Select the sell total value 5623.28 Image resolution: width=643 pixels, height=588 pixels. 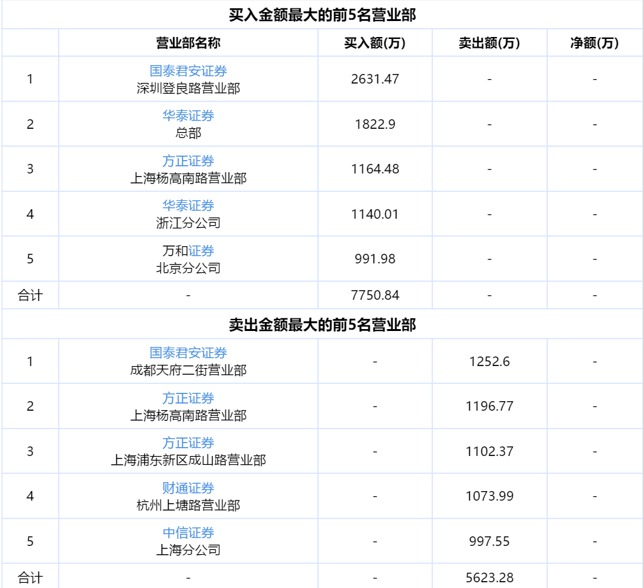point(490,577)
